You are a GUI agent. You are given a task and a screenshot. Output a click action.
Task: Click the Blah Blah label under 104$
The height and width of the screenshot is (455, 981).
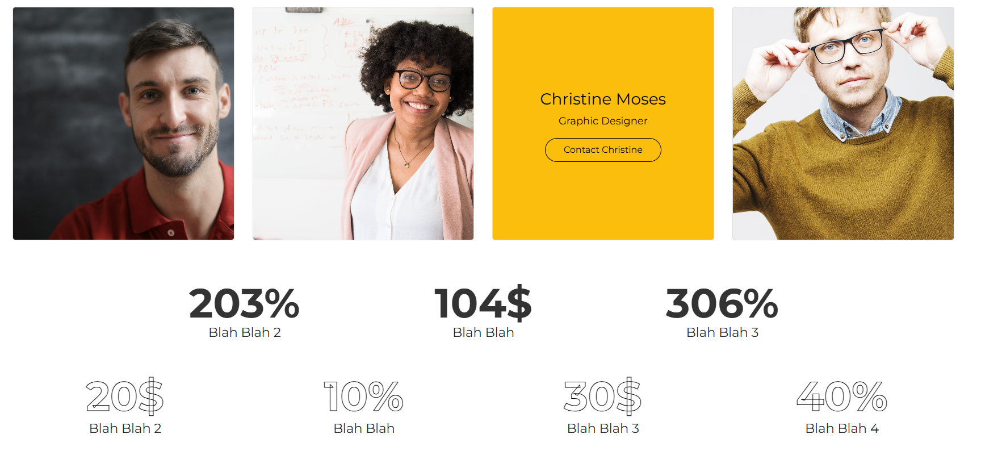coord(483,332)
